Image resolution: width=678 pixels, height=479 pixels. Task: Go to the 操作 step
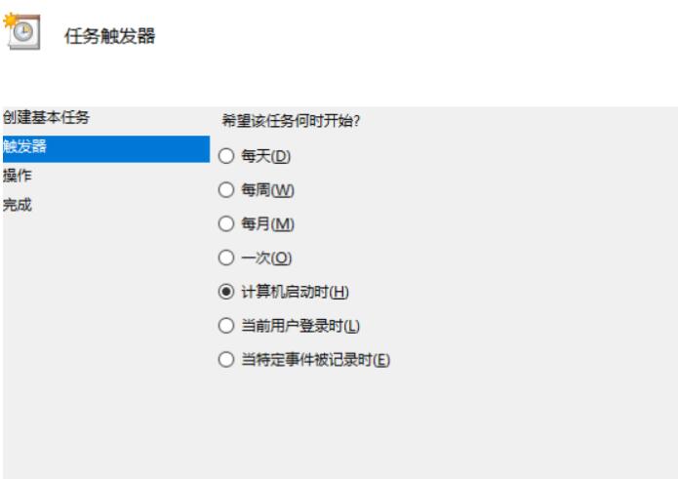click(18, 176)
